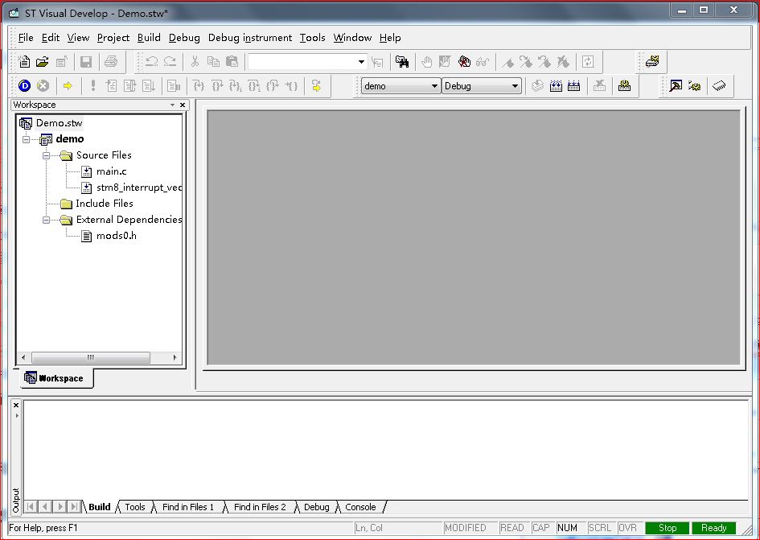Switch to the Console output tab

pyautogui.click(x=360, y=507)
